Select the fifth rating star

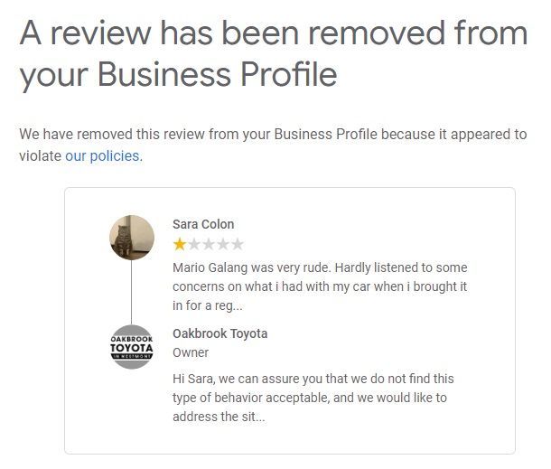pyautogui.click(x=238, y=244)
